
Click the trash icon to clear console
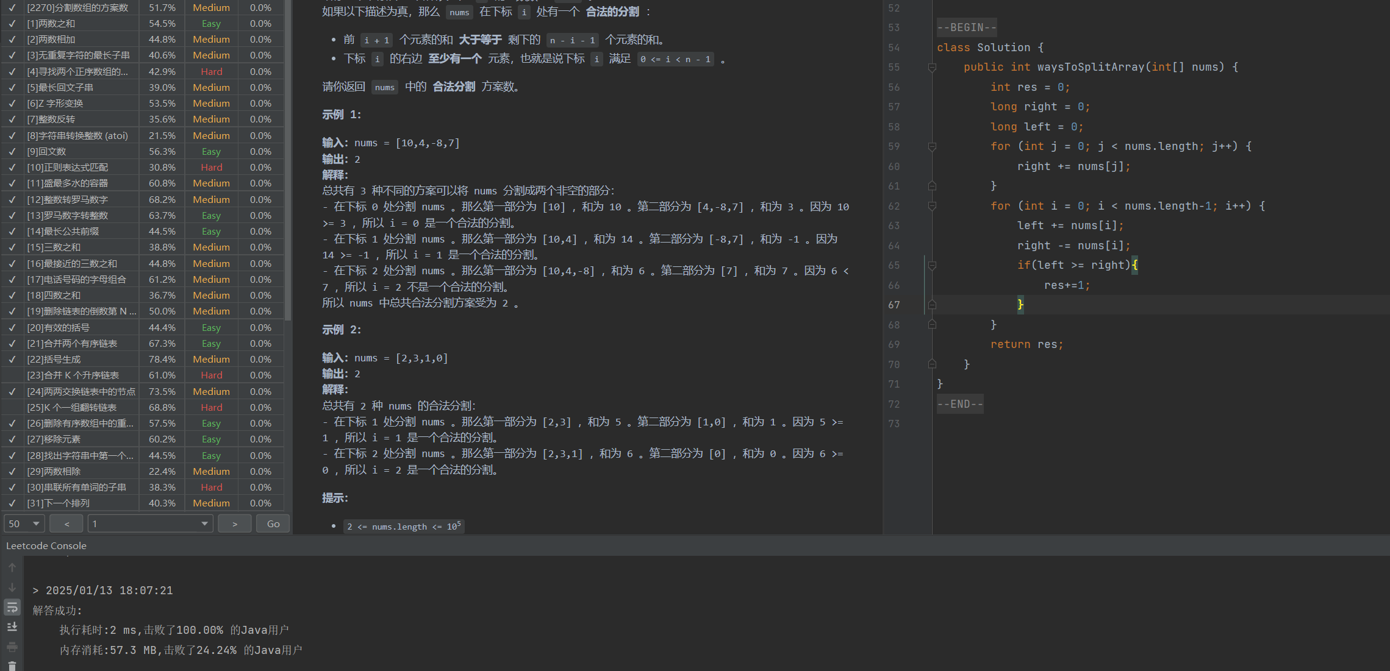pos(12,666)
